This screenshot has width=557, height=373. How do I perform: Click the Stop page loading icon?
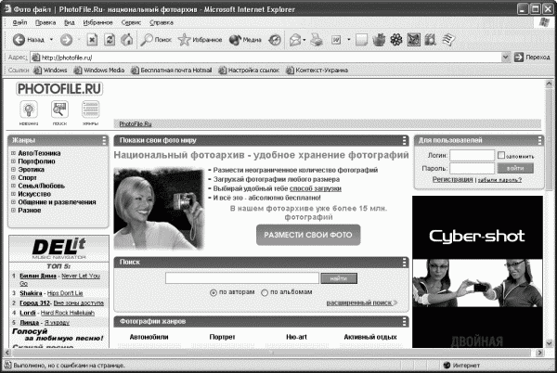[92, 40]
